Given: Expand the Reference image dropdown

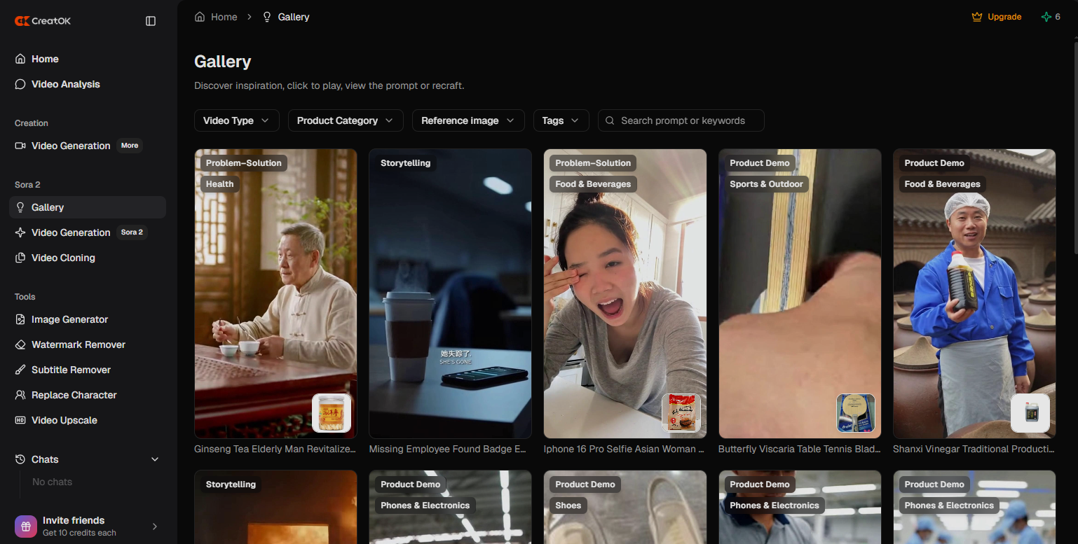Looking at the screenshot, I should [x=468, y=120].
